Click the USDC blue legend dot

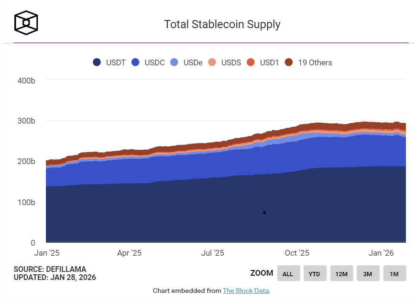pos(135,62)
